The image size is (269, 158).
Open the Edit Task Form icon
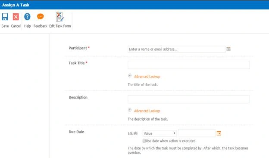(x=59, y=17)
